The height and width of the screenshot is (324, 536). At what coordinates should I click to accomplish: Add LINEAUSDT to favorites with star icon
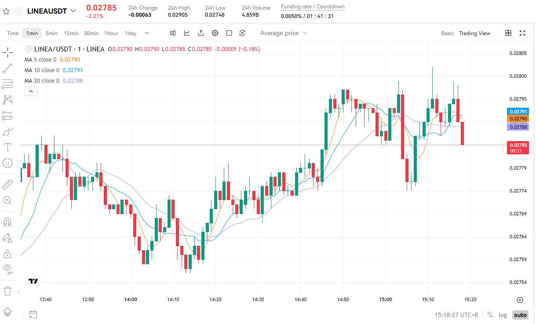6,11
